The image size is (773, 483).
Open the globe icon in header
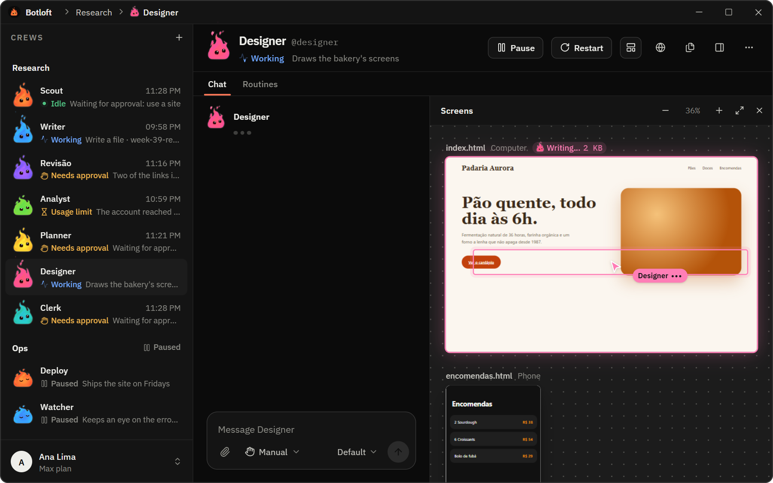point(660,48)
